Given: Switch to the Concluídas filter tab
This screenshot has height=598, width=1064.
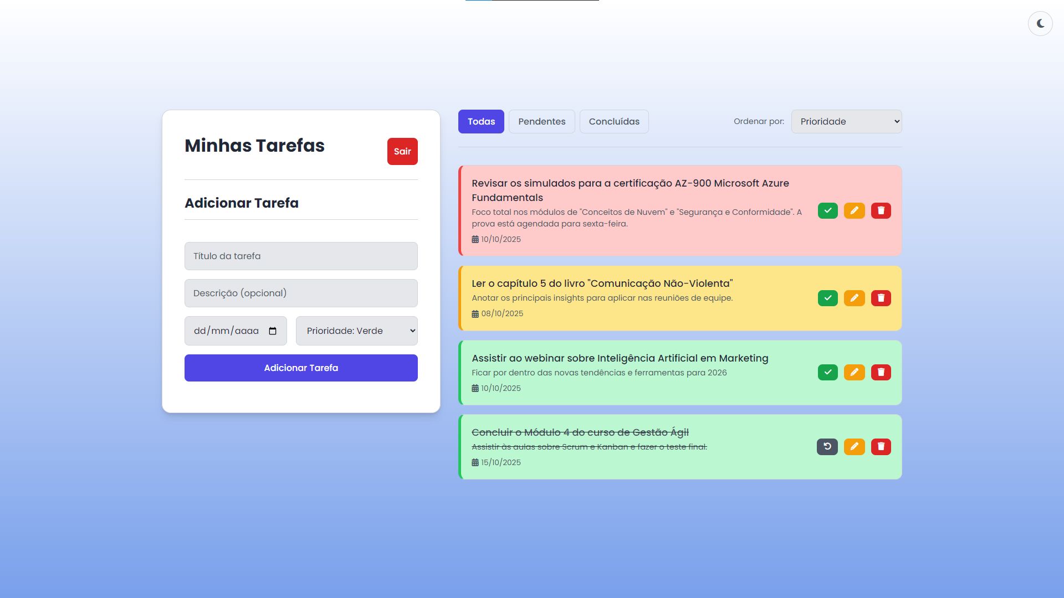Looking at the screenshot, I should tap(614, 121).
